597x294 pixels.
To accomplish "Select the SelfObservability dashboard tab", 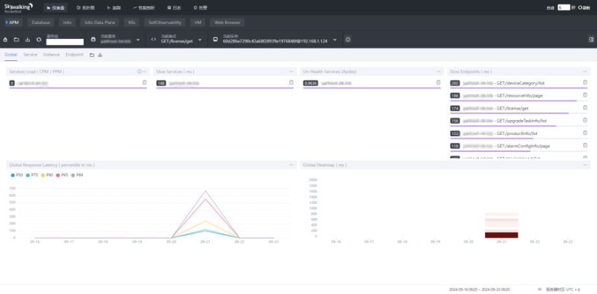I will 165,23.
